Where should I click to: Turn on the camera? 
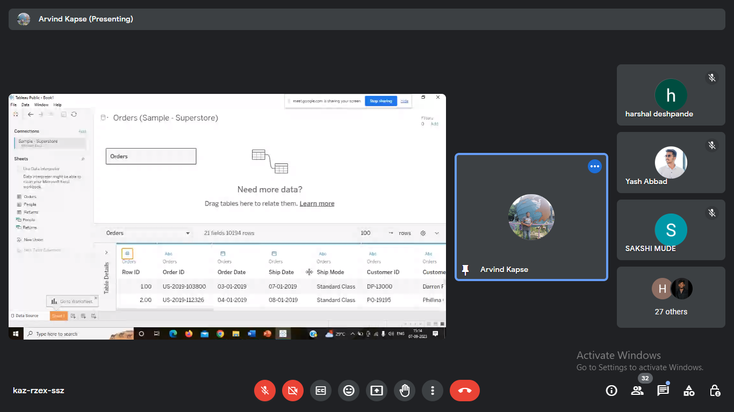[293, 391]
